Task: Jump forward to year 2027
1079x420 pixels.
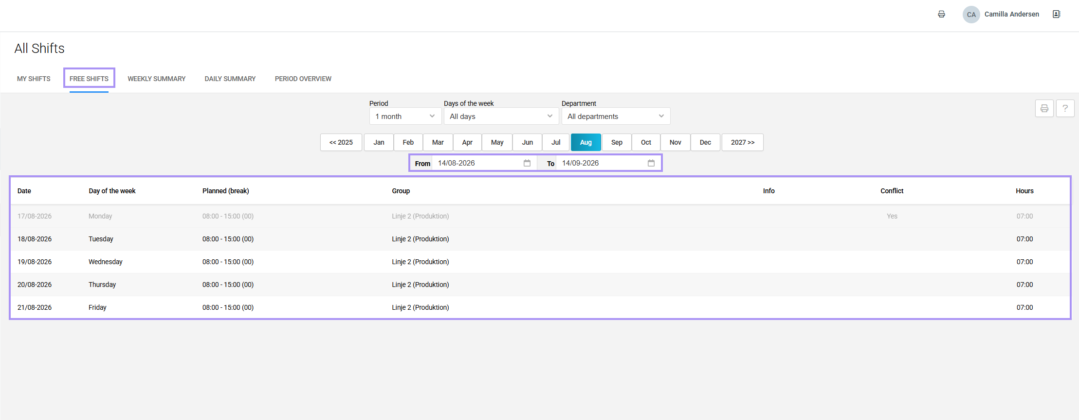Action: coord(743,142)
